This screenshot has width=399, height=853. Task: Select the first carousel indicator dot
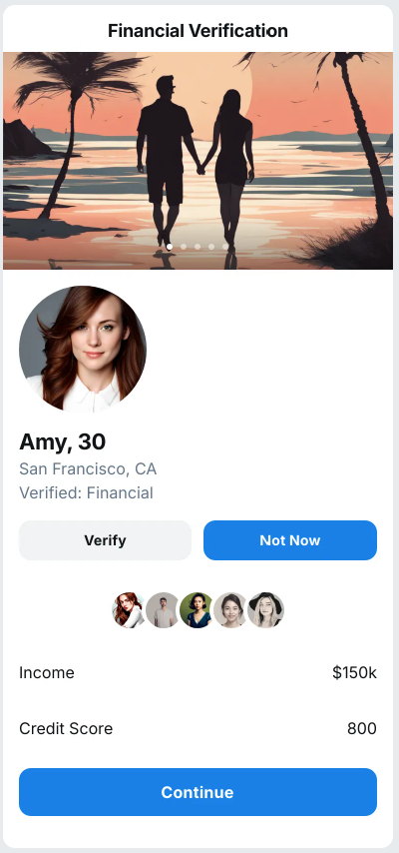click(170, 247)
